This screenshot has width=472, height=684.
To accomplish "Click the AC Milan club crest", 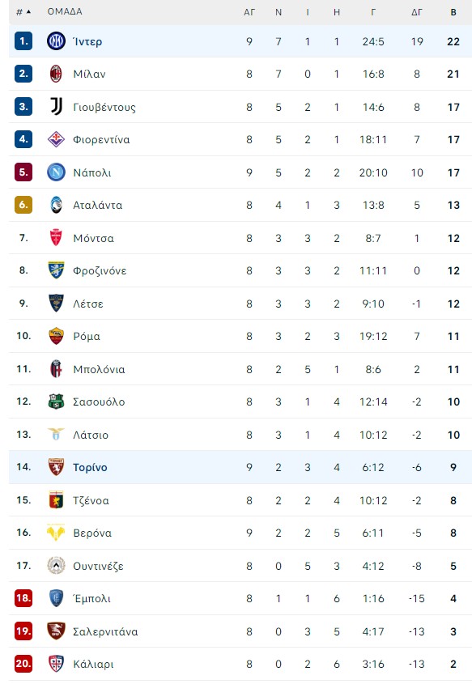I will click(x=56, y=74).
